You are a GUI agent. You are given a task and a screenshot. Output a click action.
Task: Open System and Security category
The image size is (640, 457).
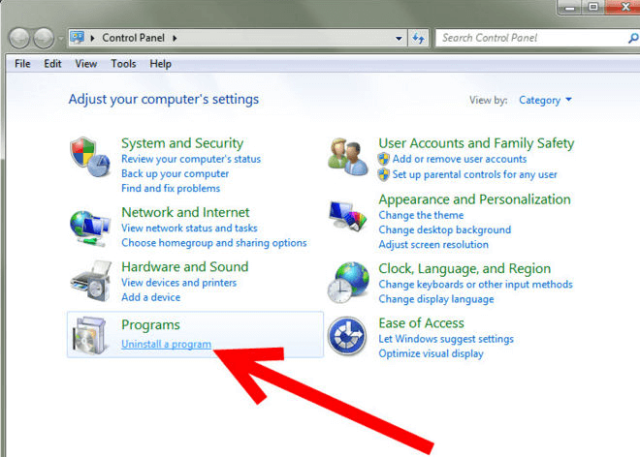[x=182, y=143]
